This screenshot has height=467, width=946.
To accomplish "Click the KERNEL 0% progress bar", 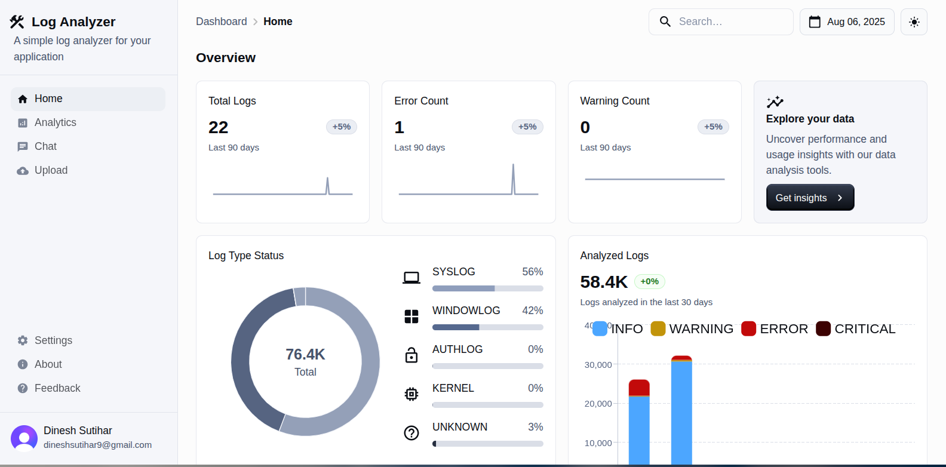I will (488, 405).
